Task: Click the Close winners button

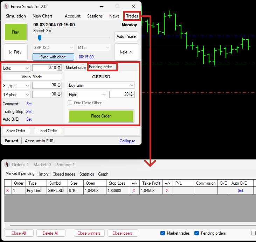Action: coord(89,233)
